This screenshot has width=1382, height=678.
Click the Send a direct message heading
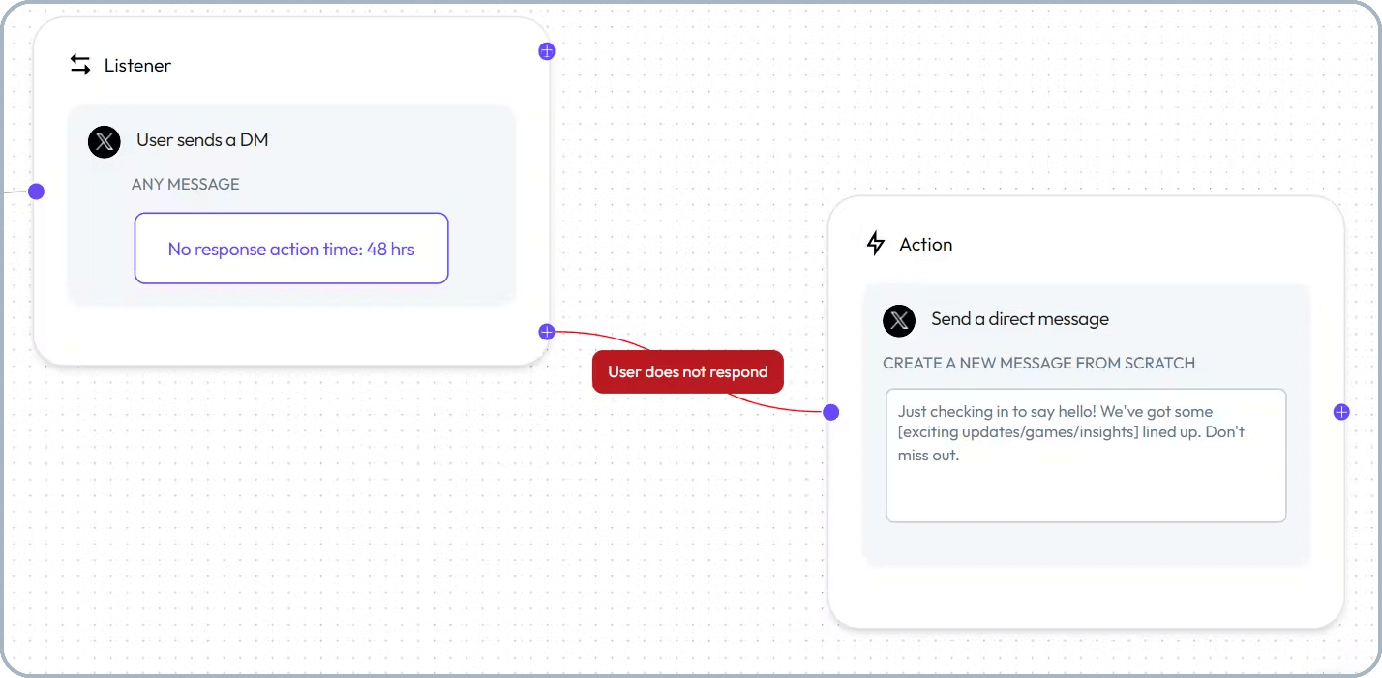[x=1020, y=319]
